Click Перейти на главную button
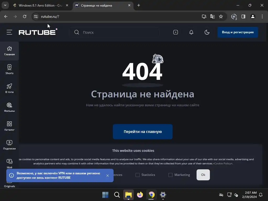 pyautogui.click(x=143, y=132)
